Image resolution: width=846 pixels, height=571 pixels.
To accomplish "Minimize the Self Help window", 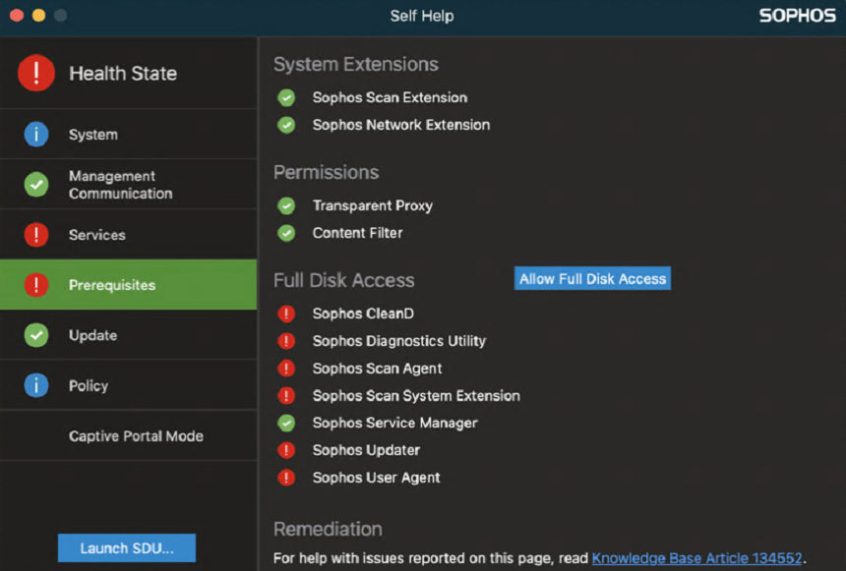I will coord(38,16).
